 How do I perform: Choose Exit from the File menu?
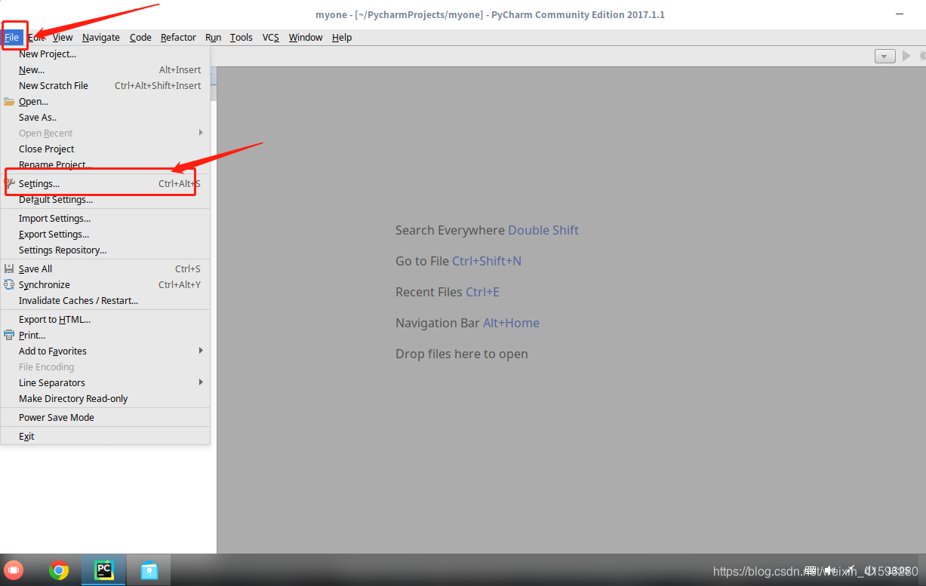click(105, 436)
